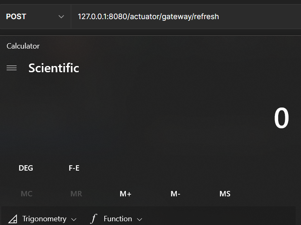Screen dimensions: 301x225
Task: Click the Calculator window title text
Action: [x=23, y=46]
